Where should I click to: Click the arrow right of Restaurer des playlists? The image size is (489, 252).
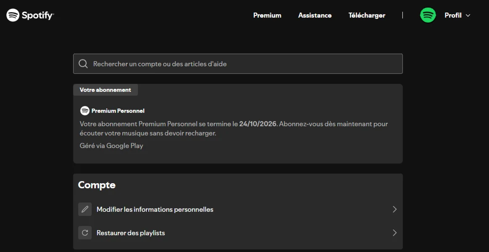(394, 233)
